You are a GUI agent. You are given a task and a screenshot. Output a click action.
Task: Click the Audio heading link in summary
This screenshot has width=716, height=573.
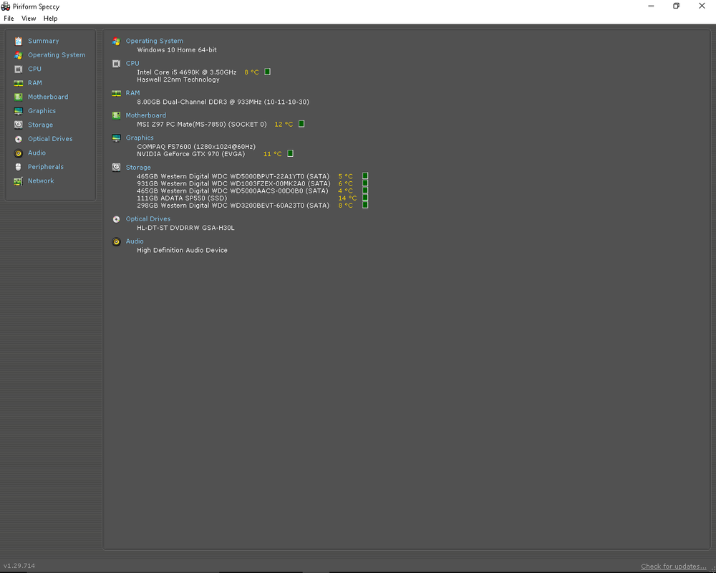tap(135, 241)
